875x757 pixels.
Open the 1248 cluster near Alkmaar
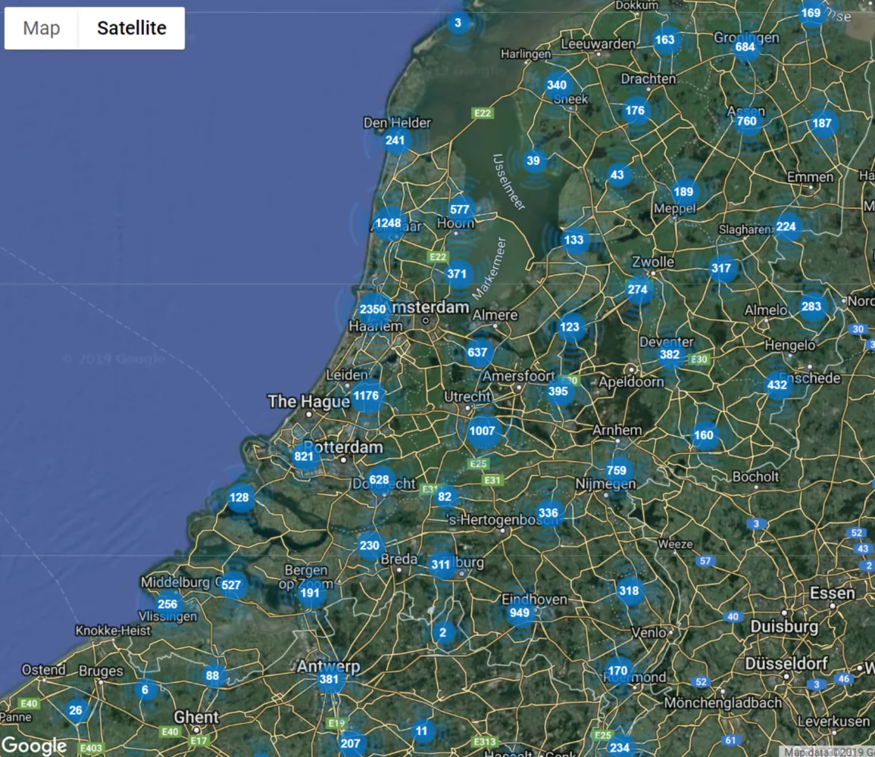(388, 223)
